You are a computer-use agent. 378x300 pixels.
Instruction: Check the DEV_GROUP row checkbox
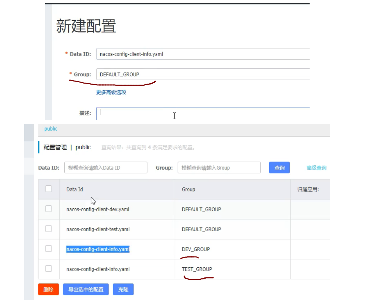pyautogui.click(x=49, y=249)
